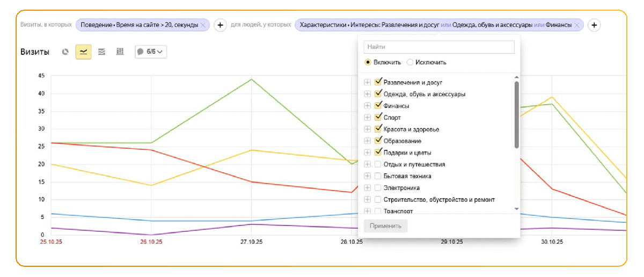The image size is (644, 277).
Task: Click the 'Применить' button
Action: (x=385, y=226)
